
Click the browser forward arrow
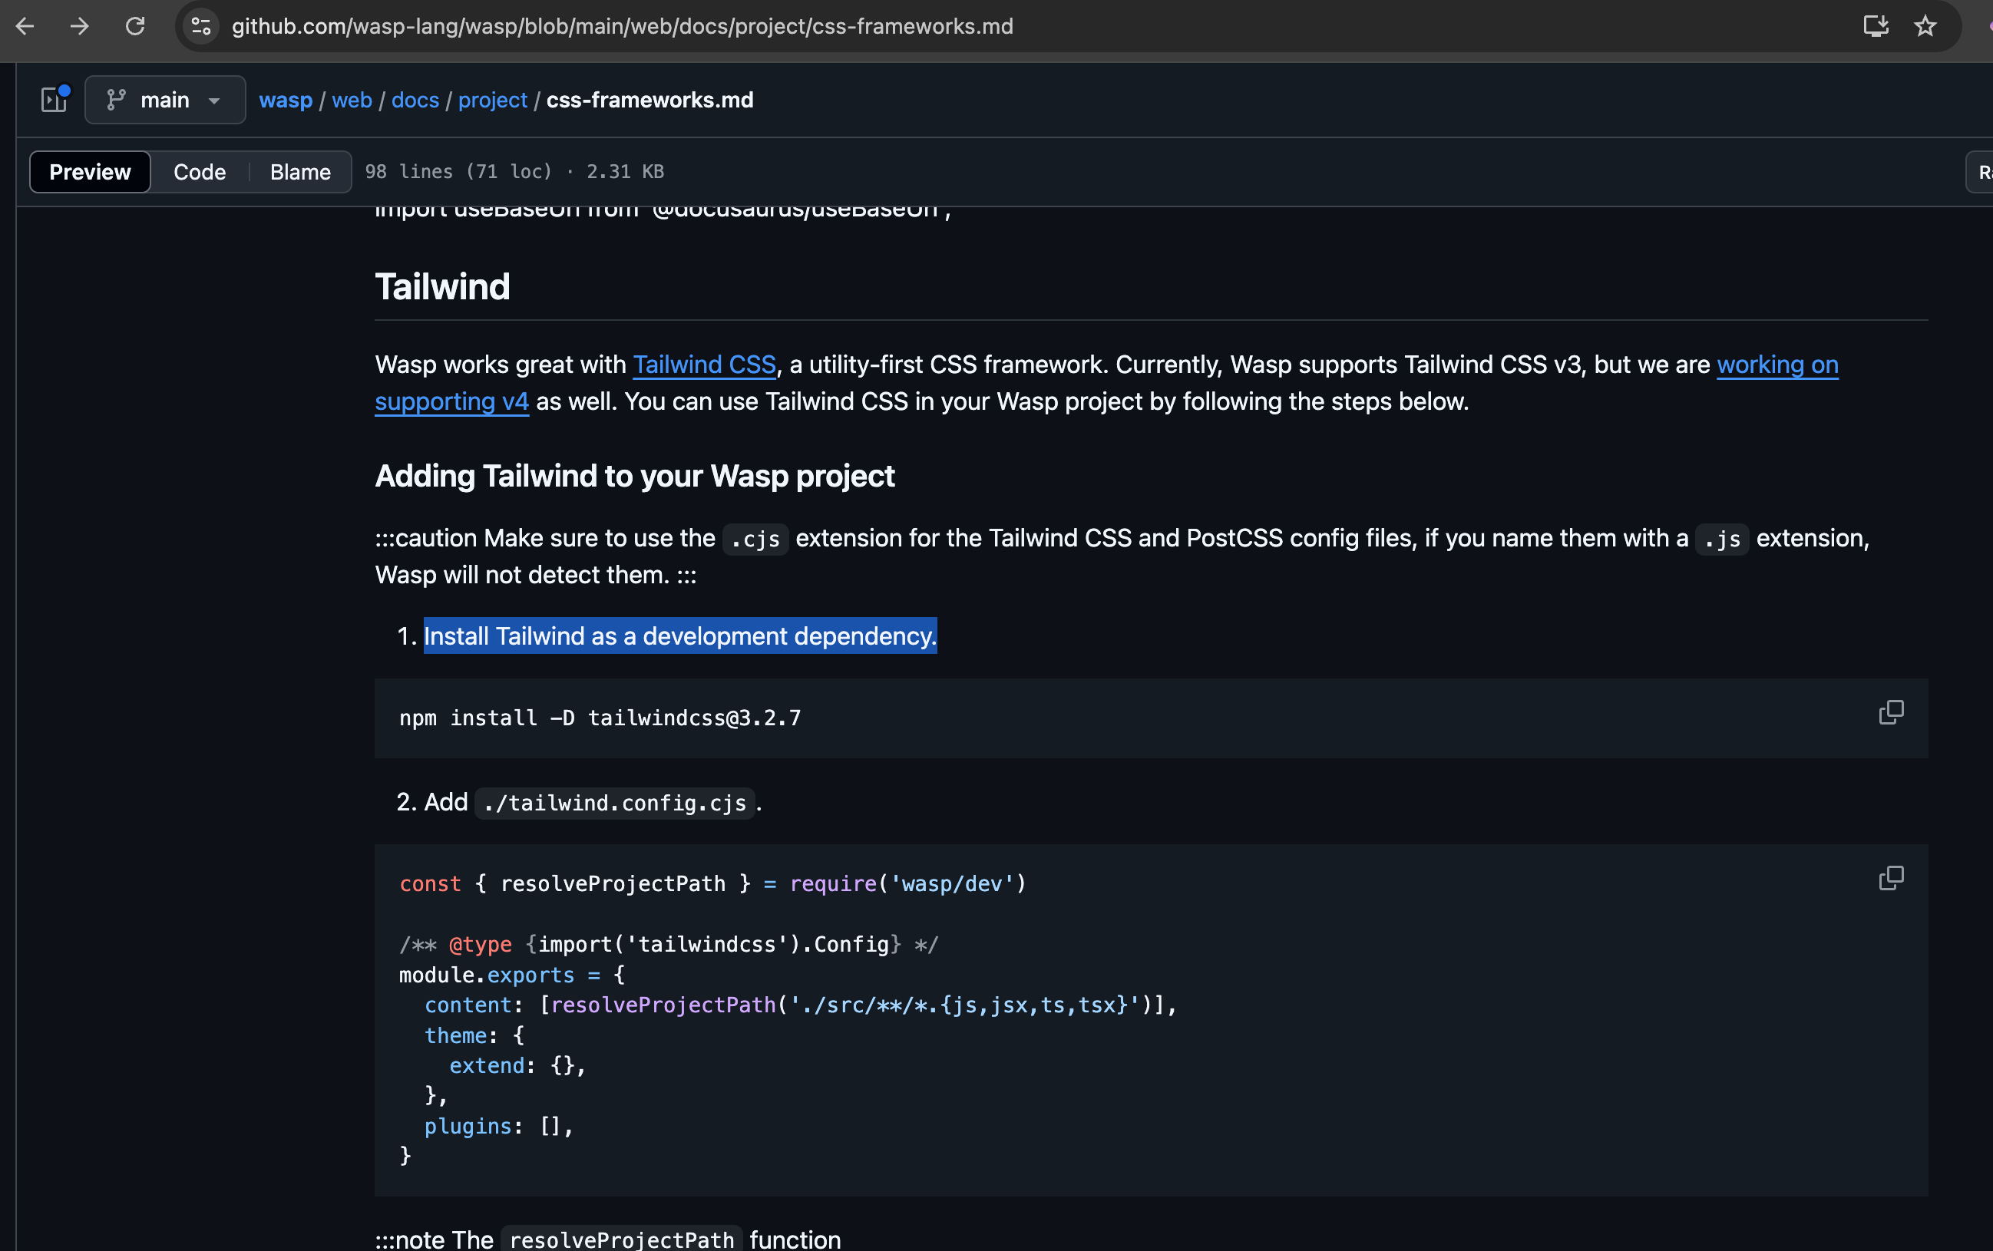pos(79,26)
